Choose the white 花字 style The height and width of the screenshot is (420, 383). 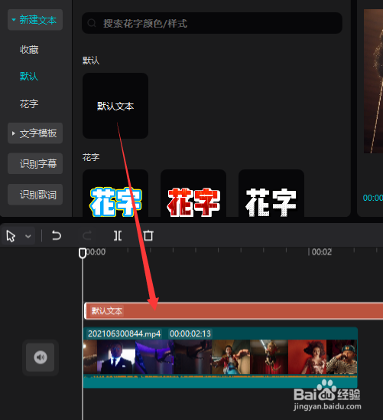[271, 193]
